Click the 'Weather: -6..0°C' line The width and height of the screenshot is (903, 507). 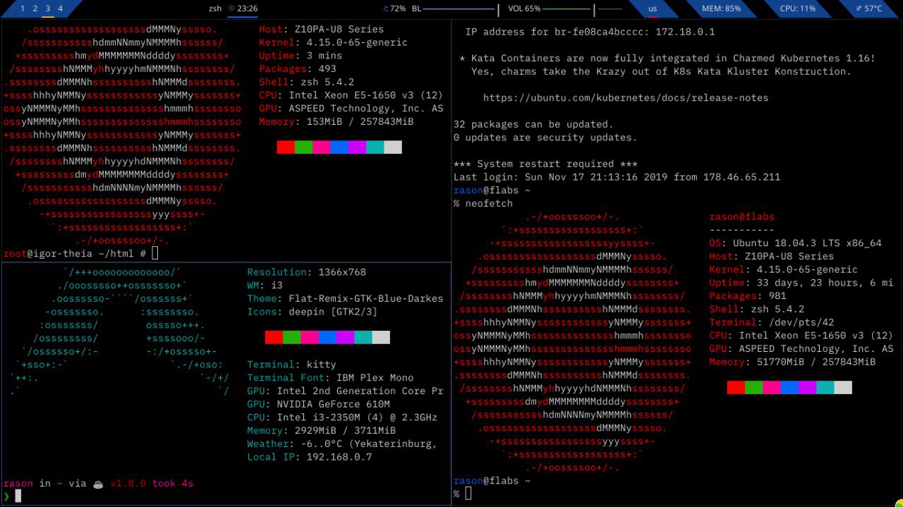pyautogui.click(x=342, y=444)
